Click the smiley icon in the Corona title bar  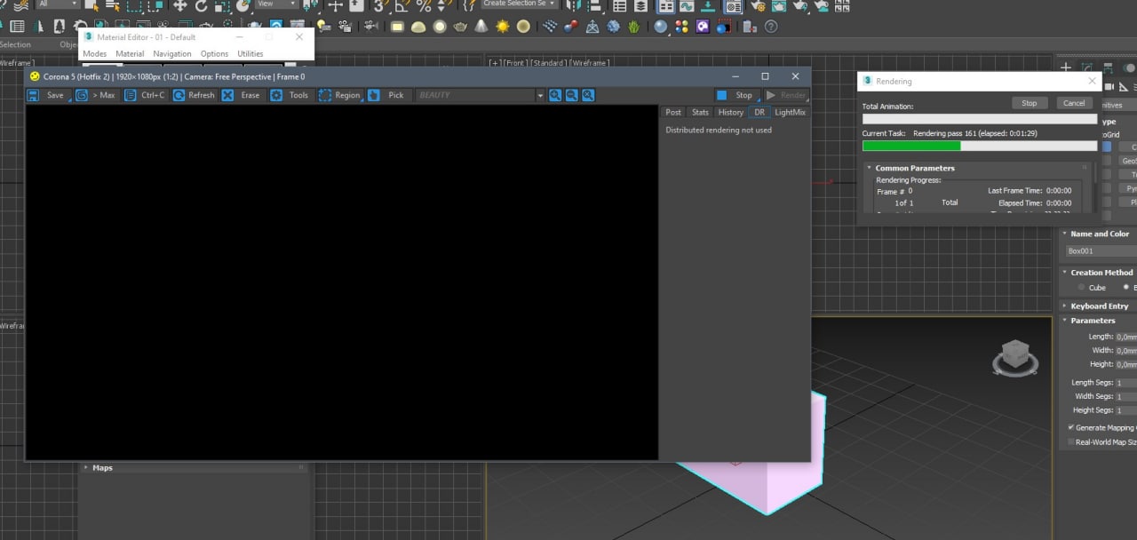[35, 76]
